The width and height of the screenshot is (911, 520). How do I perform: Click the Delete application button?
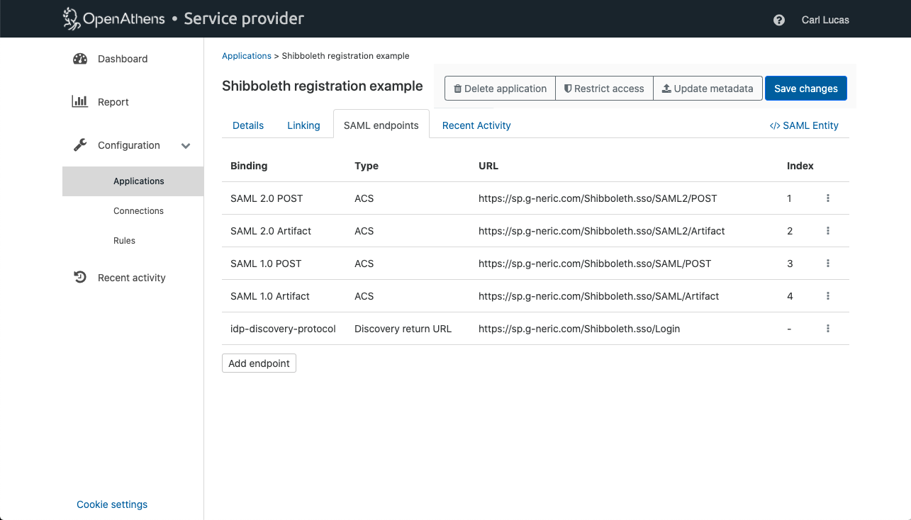500,89
